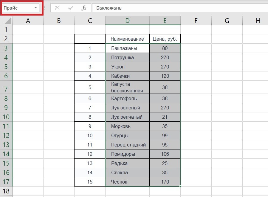Screen dimensions: 268x197
Task: Click the Наименование header cell
Action: click(x=127, y=39)
